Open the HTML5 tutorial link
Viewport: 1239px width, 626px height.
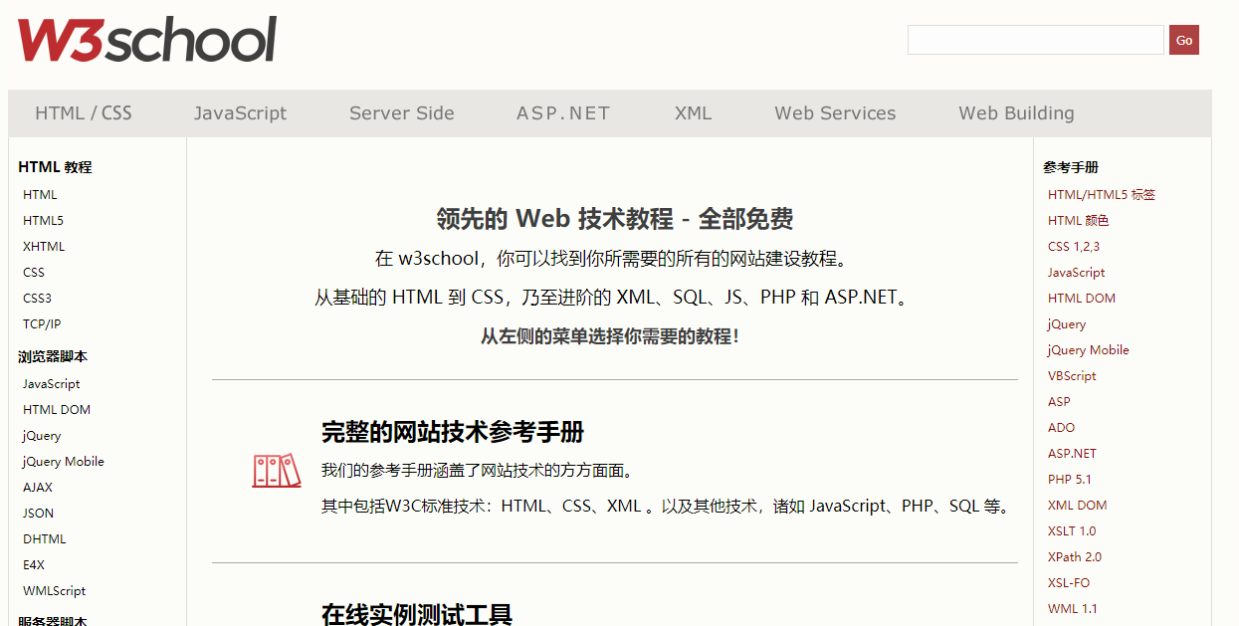tap(43, 220)
